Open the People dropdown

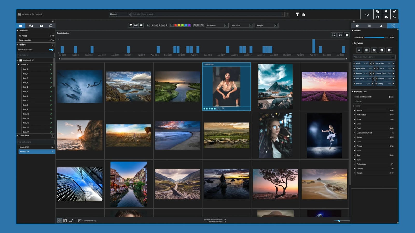point(267,25)
